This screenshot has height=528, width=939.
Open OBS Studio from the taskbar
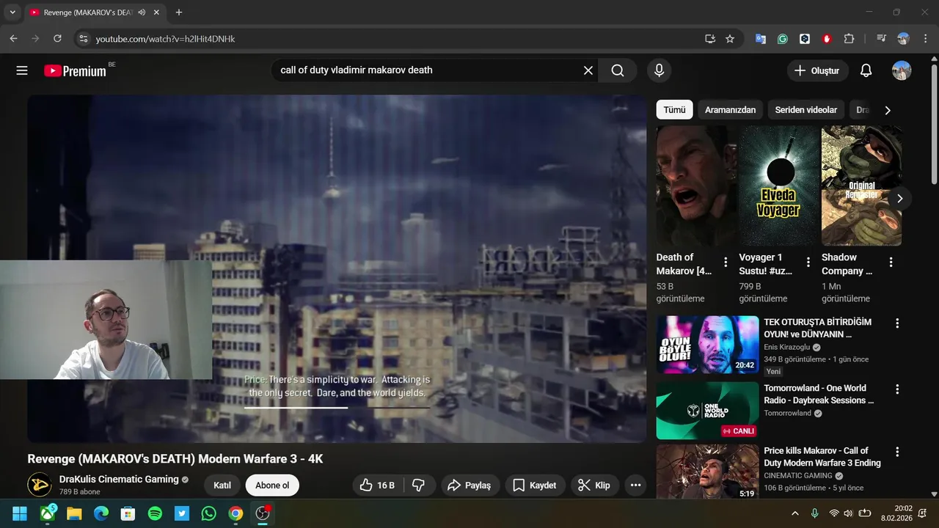click(x=263, y=513)
